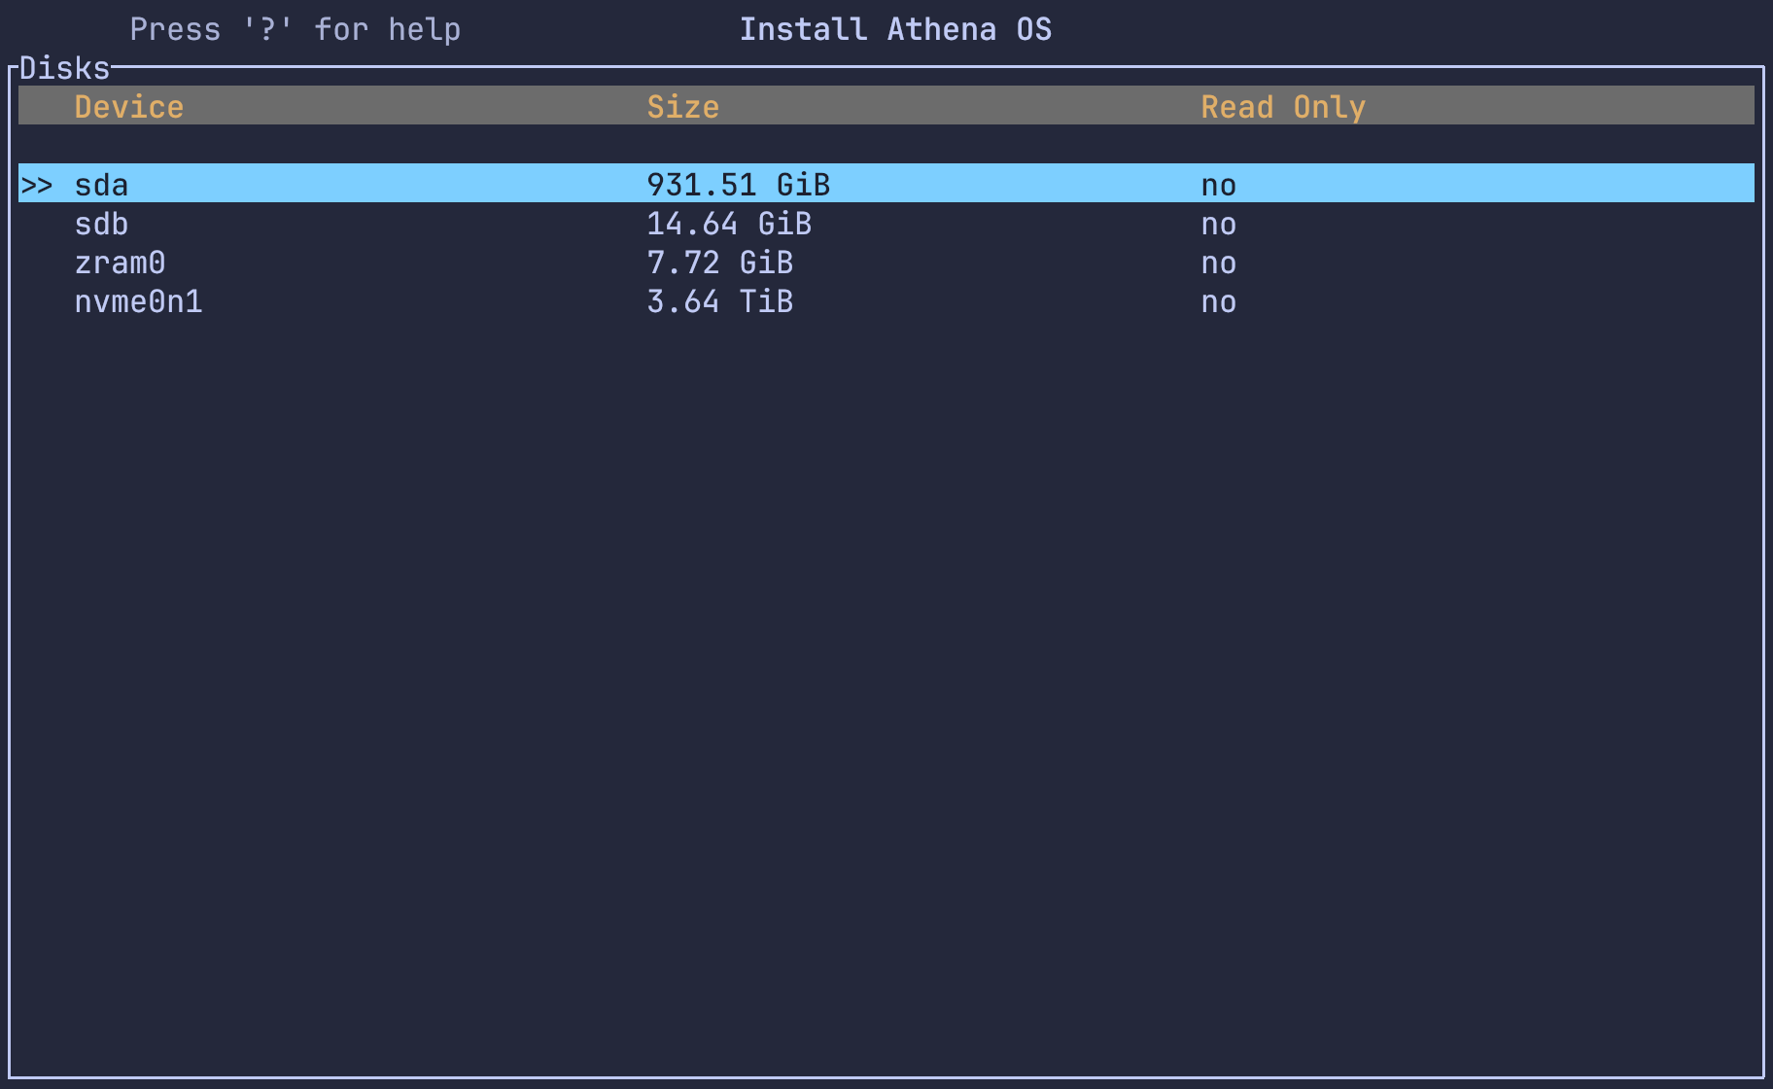
Task: Click the 'no' Read Only value for sdb
Action: [1219, 224]
